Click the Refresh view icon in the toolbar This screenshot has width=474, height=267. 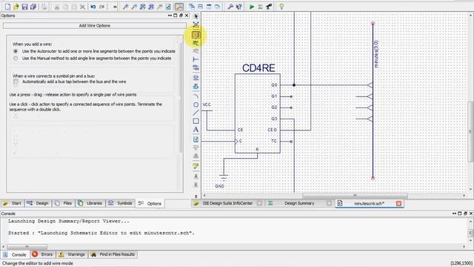pos(168,7)
